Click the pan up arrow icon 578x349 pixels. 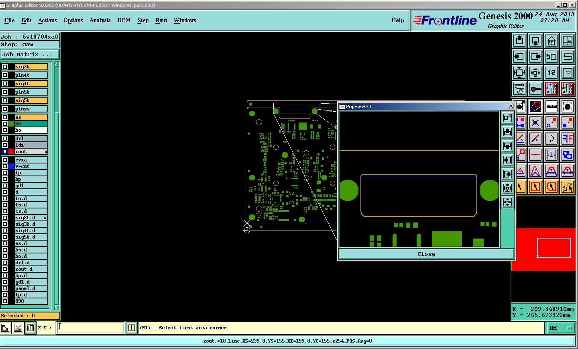(x=519, y=41)
